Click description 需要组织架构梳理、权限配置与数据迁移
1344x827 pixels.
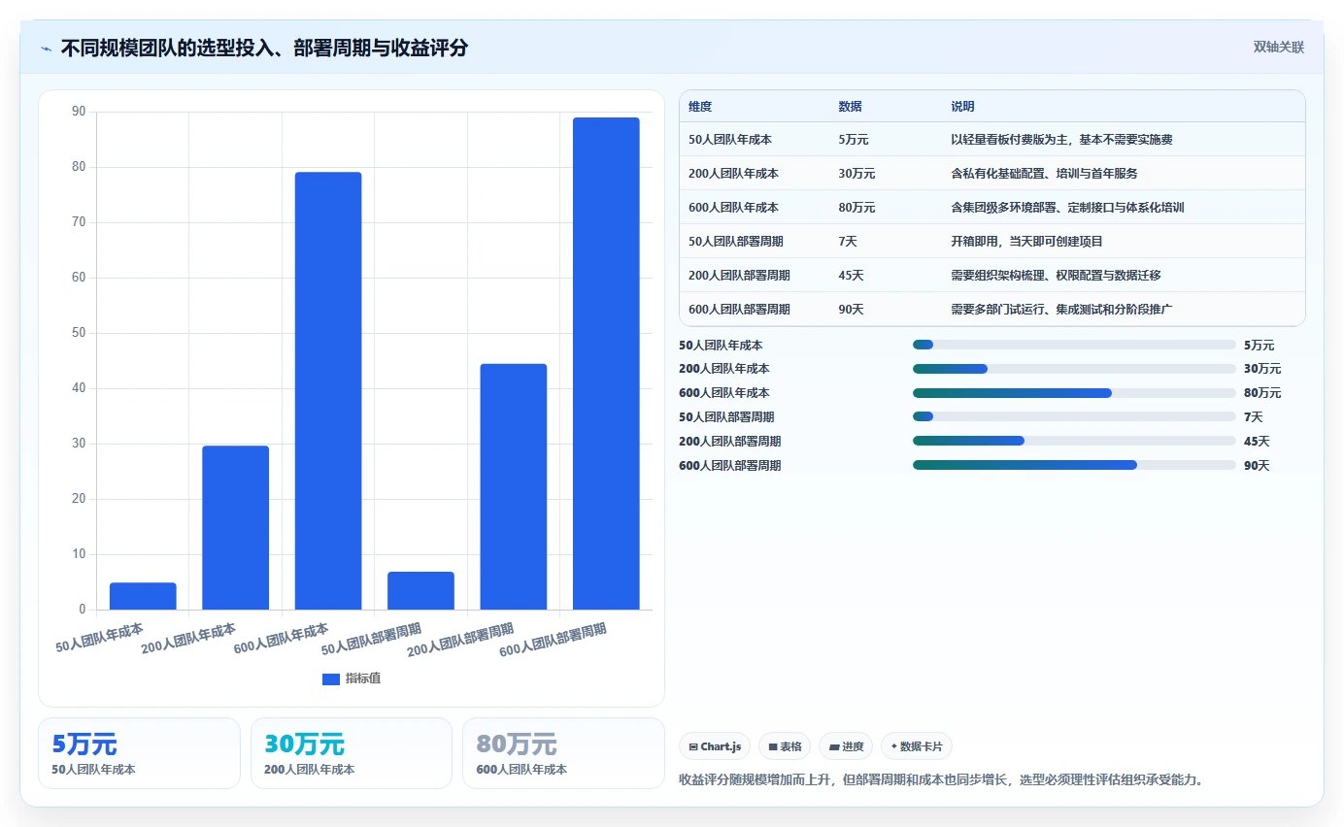tap(1056, 276)
